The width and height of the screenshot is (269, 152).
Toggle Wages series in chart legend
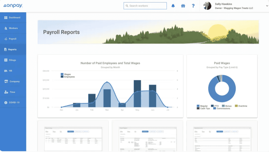[x=66, y=74]
